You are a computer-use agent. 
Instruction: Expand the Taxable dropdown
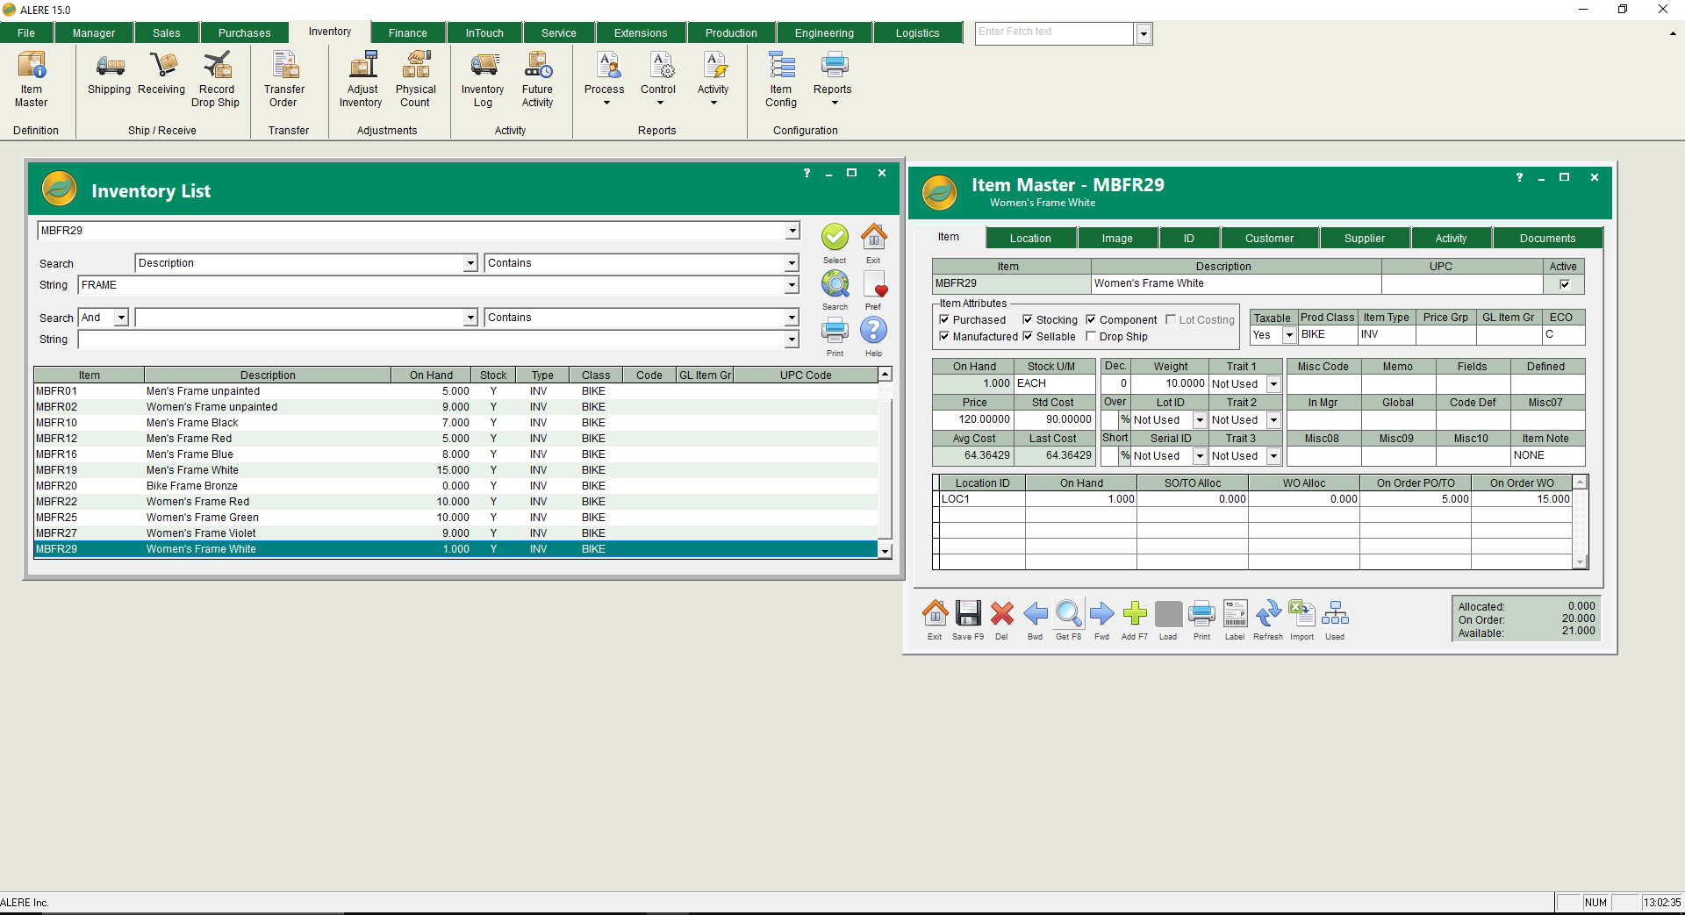click(1289, 335)
